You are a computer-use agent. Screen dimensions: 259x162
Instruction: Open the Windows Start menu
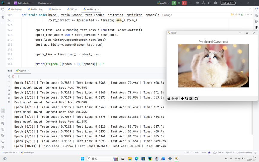tap(82, 158)
